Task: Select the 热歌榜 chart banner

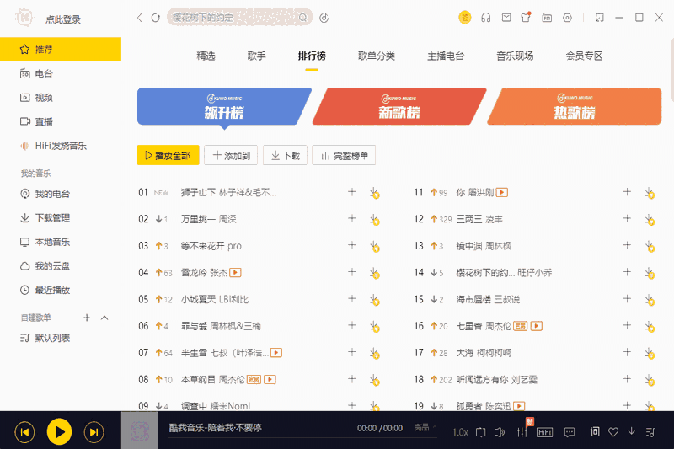Action: [575, 106]
